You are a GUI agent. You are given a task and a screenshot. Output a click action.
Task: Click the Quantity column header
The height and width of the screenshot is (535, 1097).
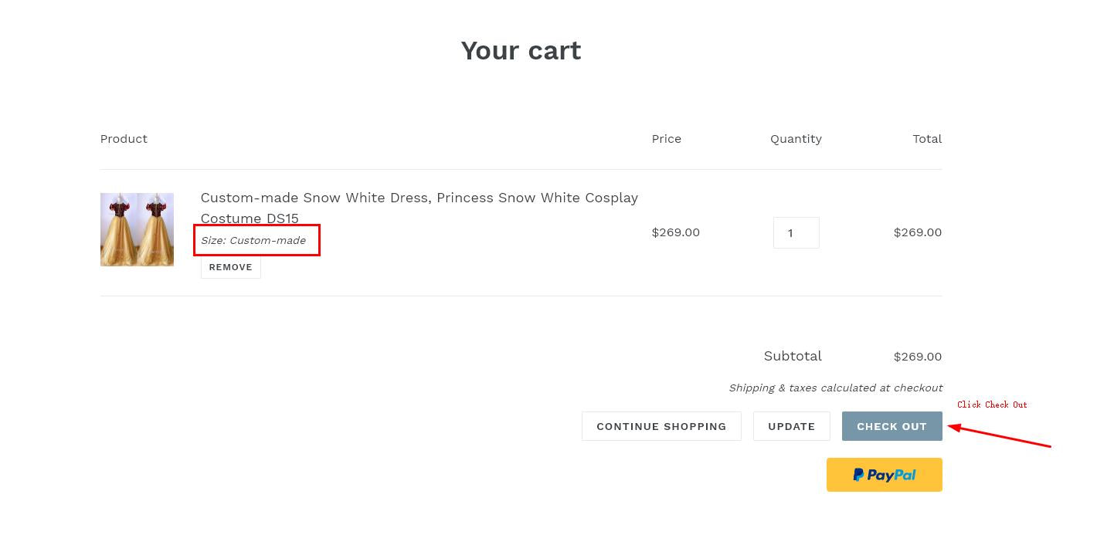[x=796, y=139]
